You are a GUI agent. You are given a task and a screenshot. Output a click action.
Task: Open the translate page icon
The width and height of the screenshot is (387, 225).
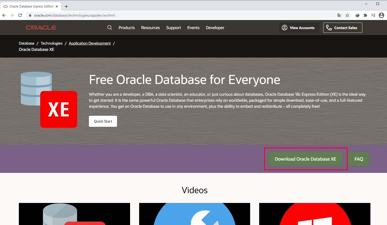(x=339, y=15)
